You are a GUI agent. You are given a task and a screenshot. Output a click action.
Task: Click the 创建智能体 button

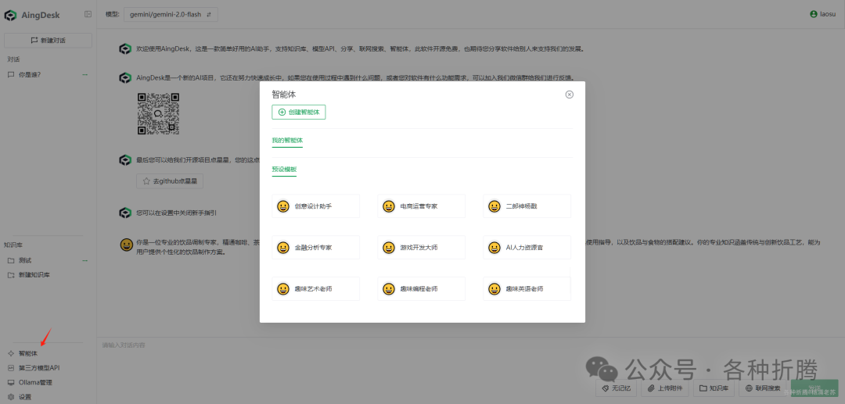tap(299, 113)
